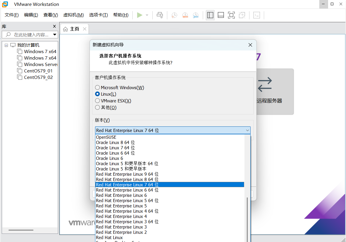Open the Snapshot Manager icon
The height and width of the screenshot is (242, 346).
click(195, 15)
